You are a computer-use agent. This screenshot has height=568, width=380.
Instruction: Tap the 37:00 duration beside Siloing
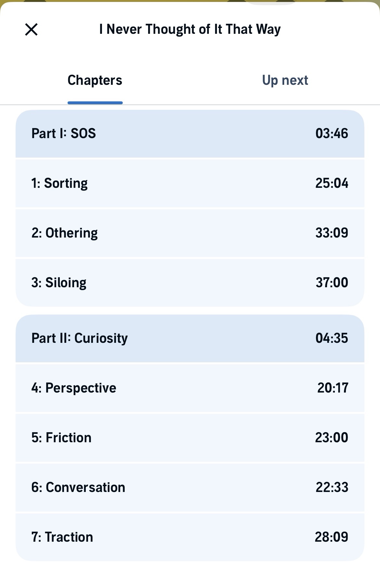[332, 283]
